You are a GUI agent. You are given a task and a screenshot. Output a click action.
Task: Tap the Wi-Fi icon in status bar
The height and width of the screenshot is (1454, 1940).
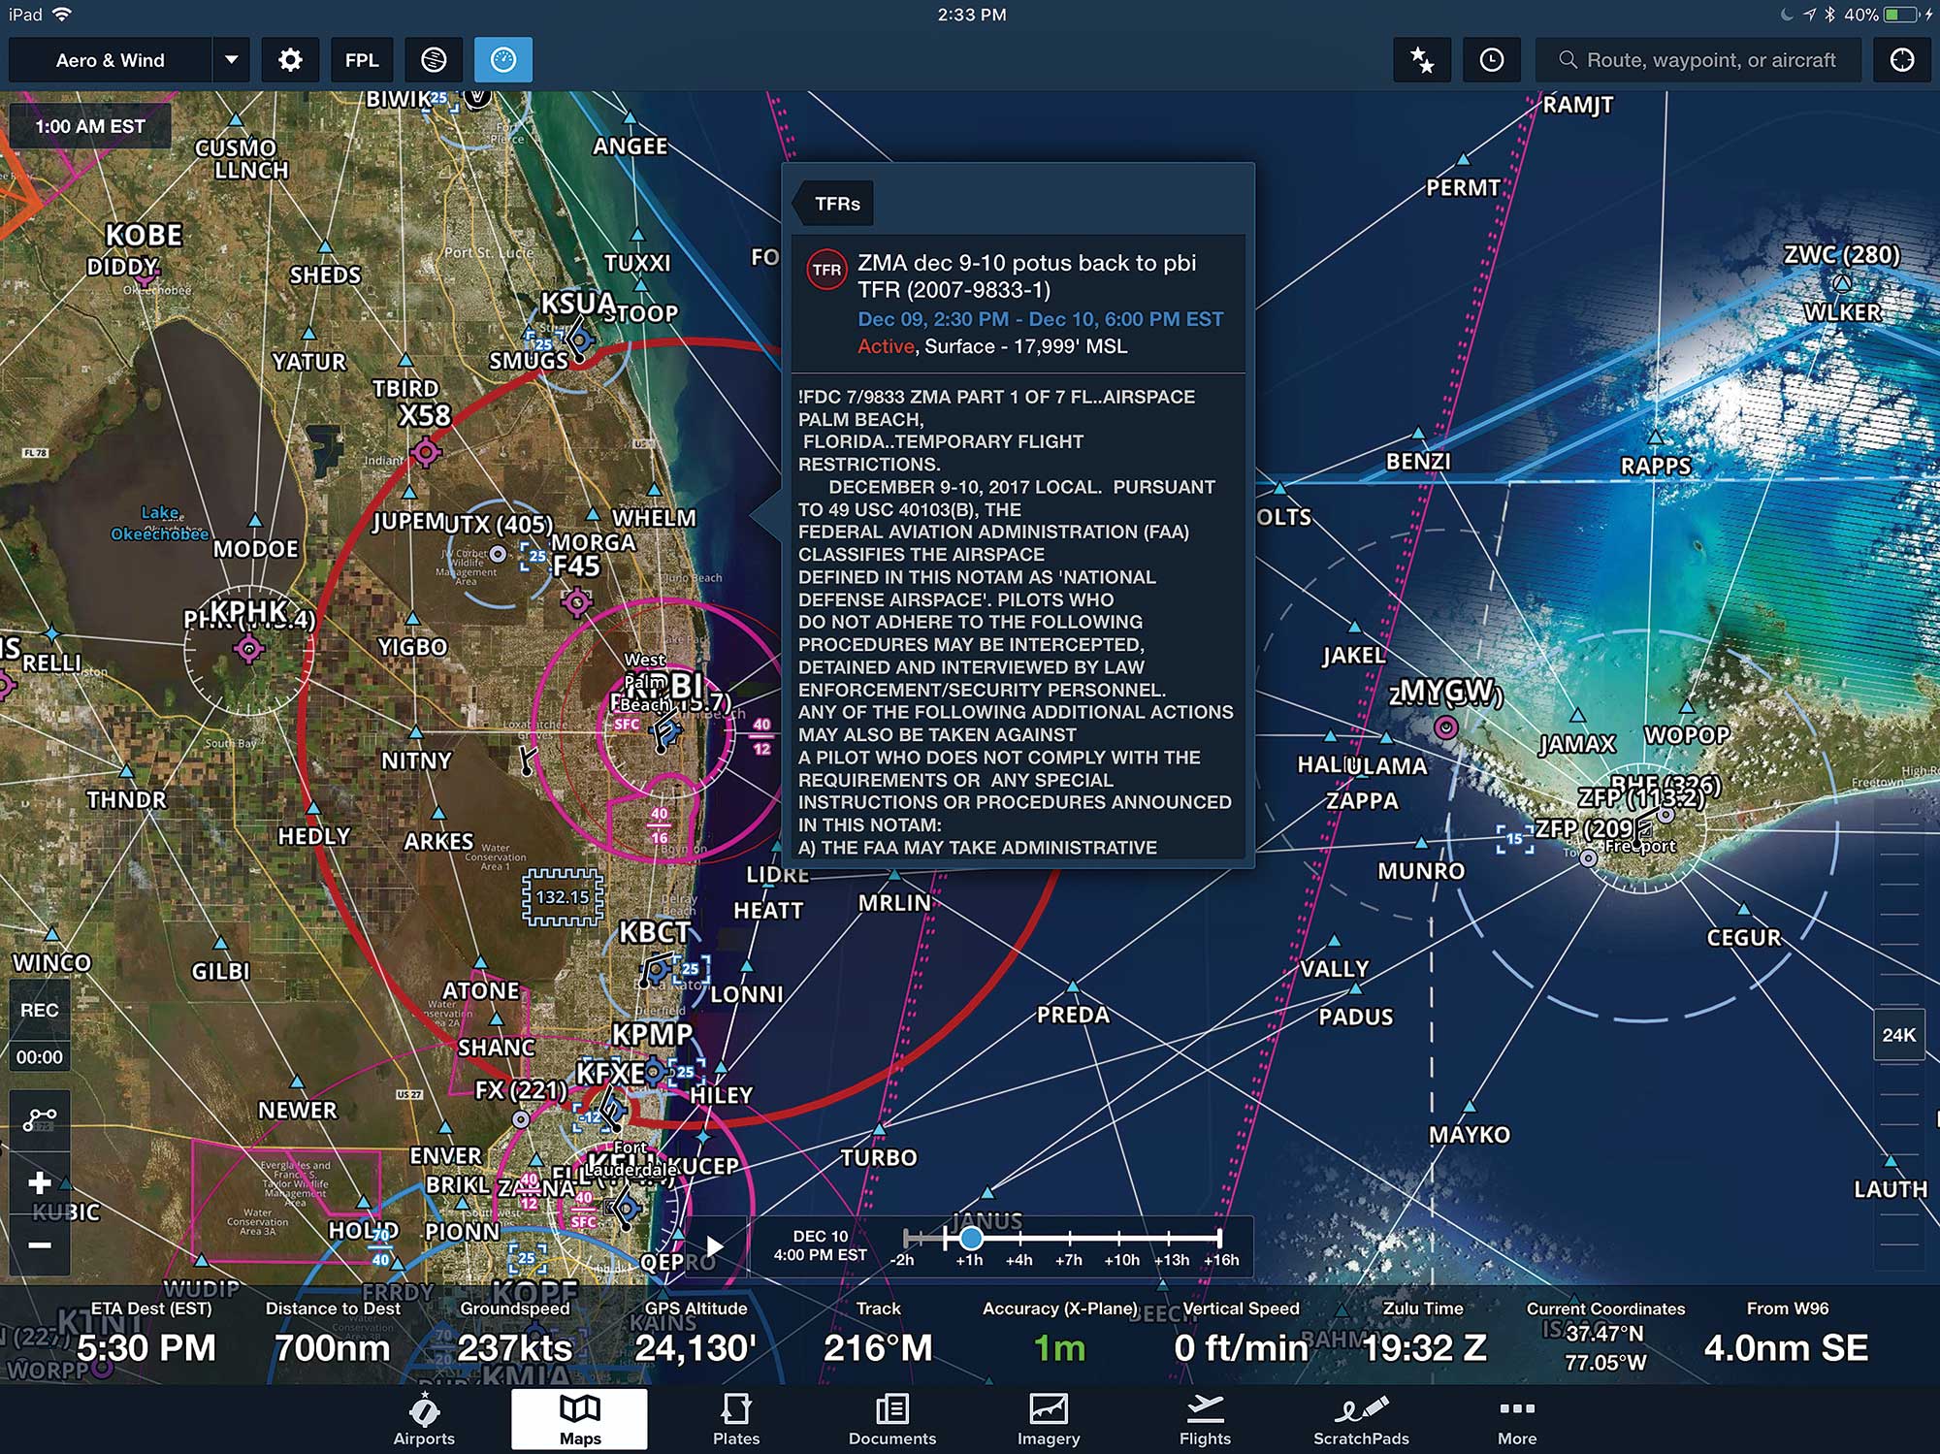point(63,15)
